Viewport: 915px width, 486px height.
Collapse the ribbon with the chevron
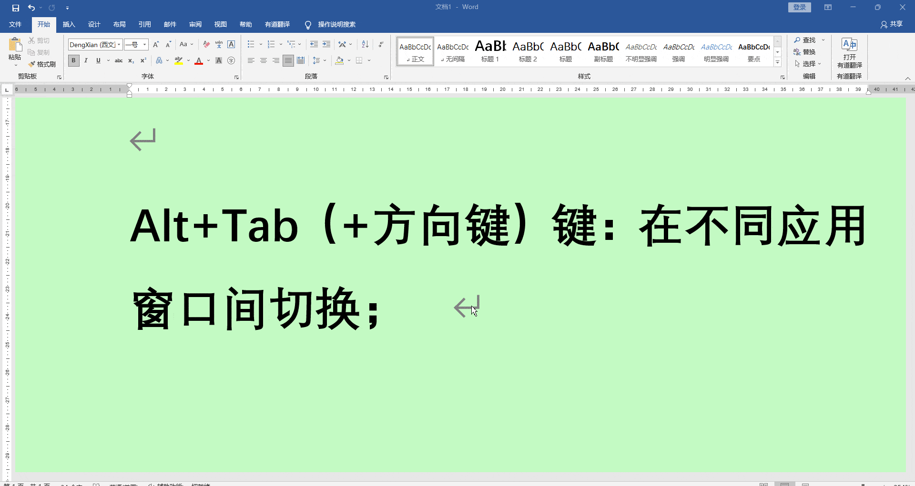click(908, 78)
